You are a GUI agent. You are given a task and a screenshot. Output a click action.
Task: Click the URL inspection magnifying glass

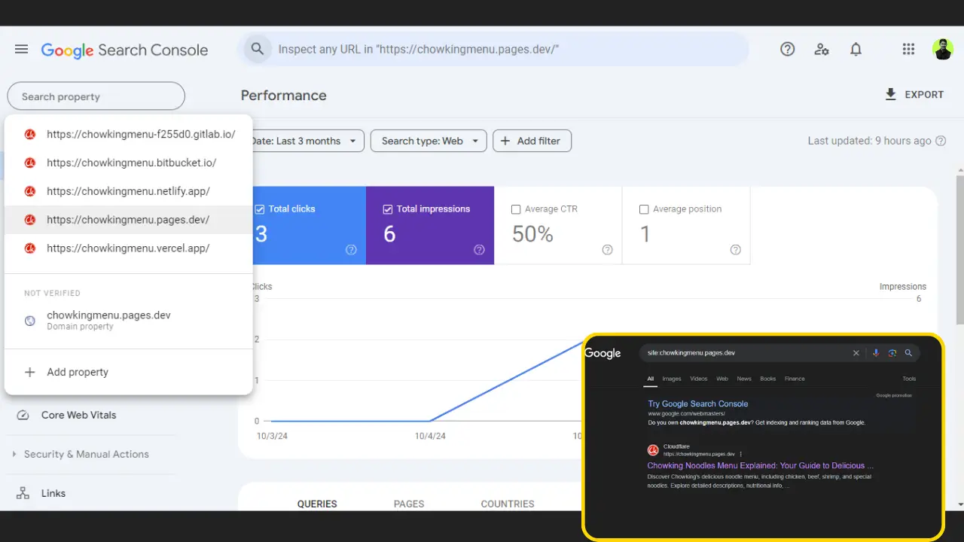[x=257, y=48]
